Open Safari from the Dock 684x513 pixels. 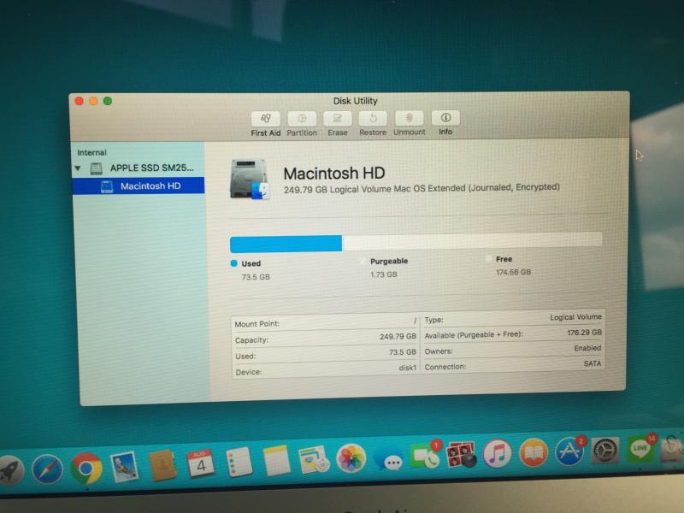[47, 469]
